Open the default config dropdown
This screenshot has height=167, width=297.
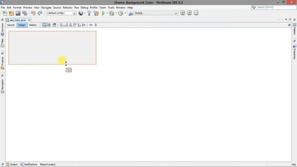coord(61,13)
